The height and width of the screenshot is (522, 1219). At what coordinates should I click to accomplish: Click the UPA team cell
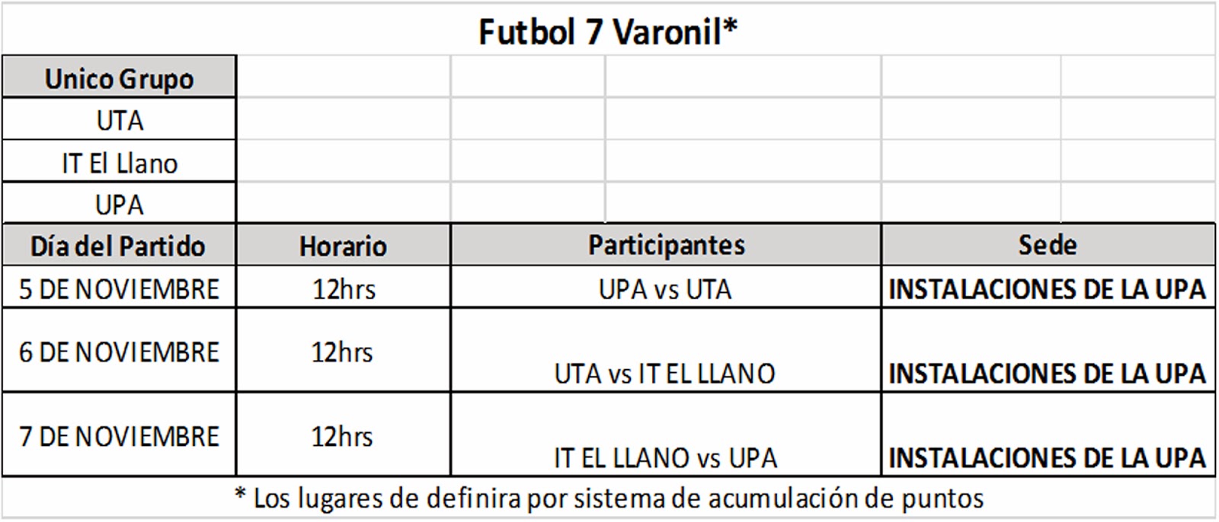119,205
